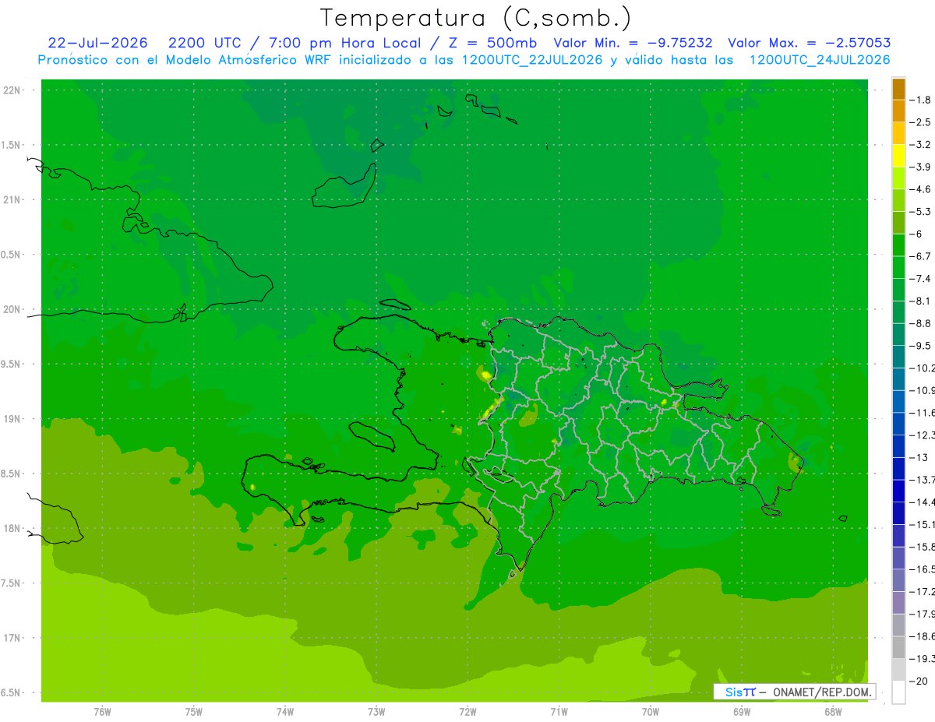Viewport: 935px width, 722px height.
Task: Select the 'Valor Min. = -9.75232' text
Action: point(633,43)
